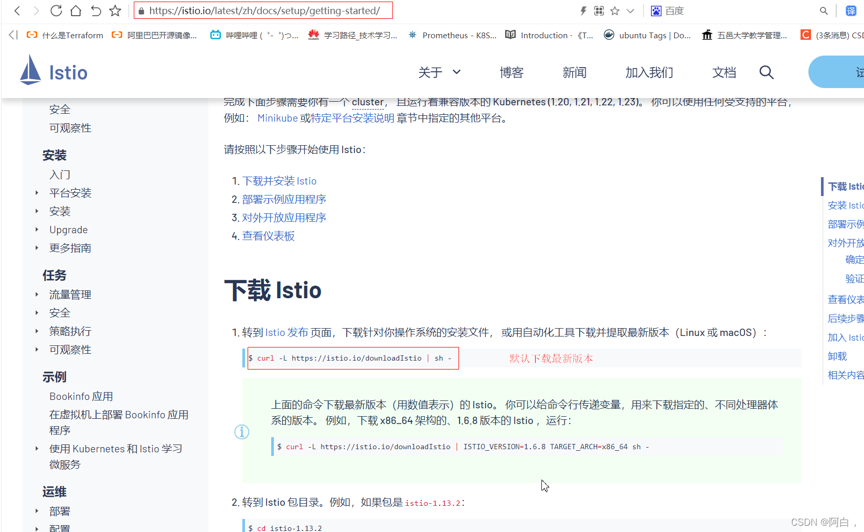Viewport: 864px width, 532px height.
Task: Click the blue button at the header's right edge
Action: click(836, 72)
